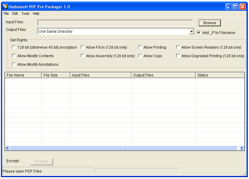This screenshot has width=249, height=179.
Task: Click the Browse button
Action: click(x=209, y=23)
